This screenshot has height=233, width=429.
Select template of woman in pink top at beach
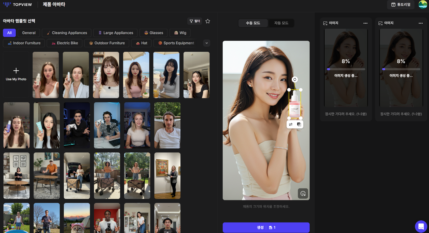click(x=136, y=75)
